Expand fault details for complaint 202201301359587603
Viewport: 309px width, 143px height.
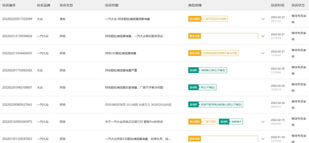click(263, 139)
